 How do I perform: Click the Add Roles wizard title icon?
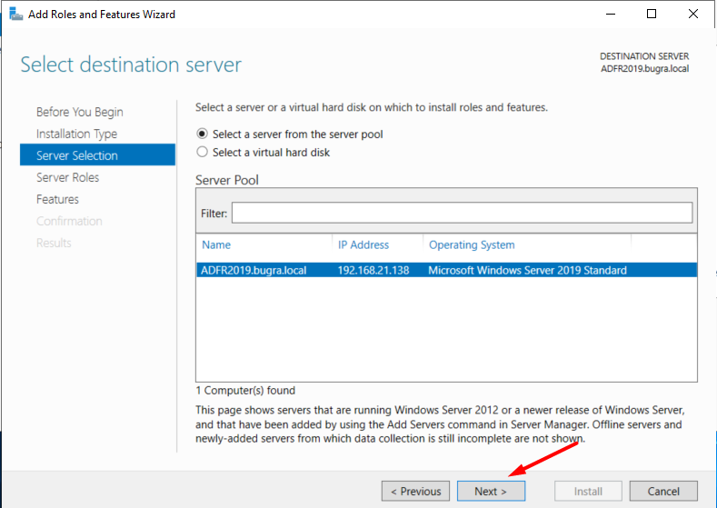[16, 15]
